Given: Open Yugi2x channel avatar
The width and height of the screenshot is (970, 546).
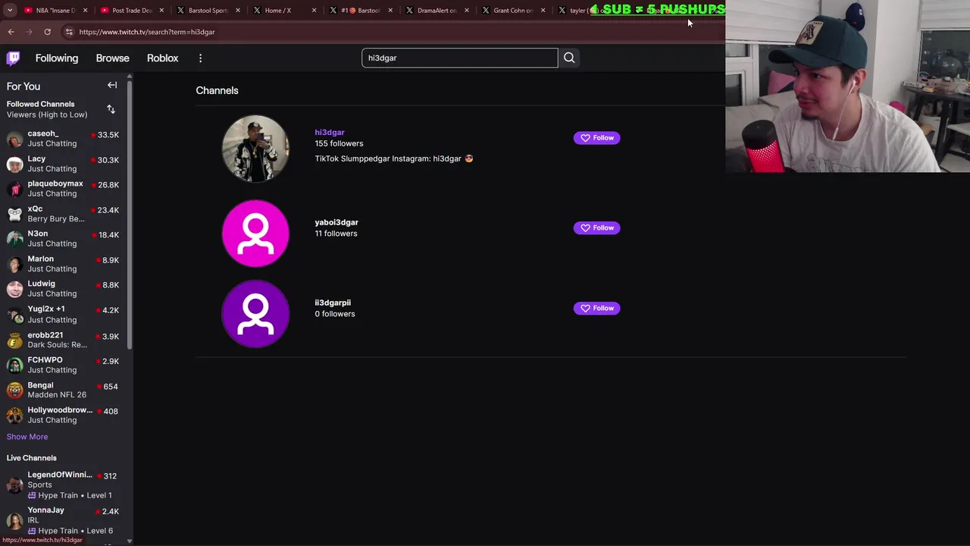Looking at the screenshot, I should pos(14,315).
